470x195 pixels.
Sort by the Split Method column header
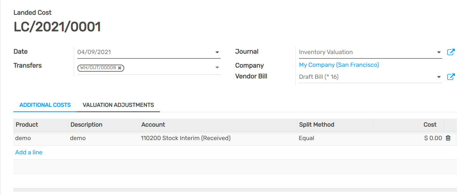point(335,125)
